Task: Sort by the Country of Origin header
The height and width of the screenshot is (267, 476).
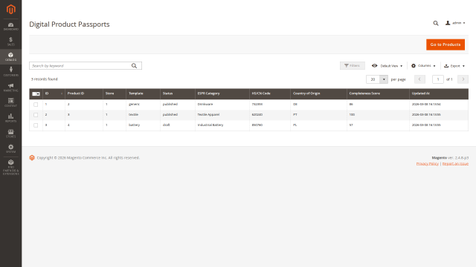Action: pyautogui.click(x=318, y=93)
